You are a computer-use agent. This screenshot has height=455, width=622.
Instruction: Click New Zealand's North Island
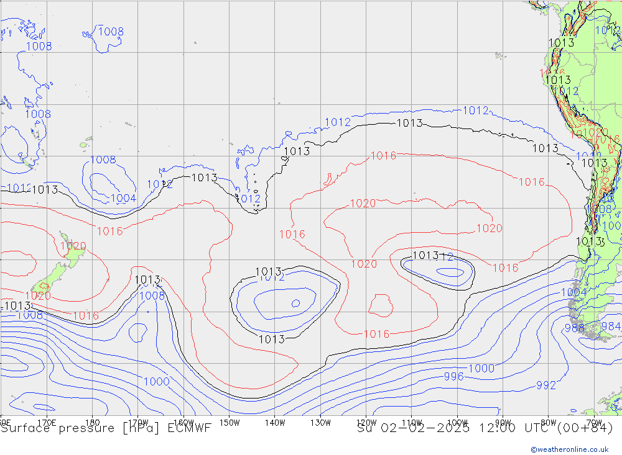[69, 252]
